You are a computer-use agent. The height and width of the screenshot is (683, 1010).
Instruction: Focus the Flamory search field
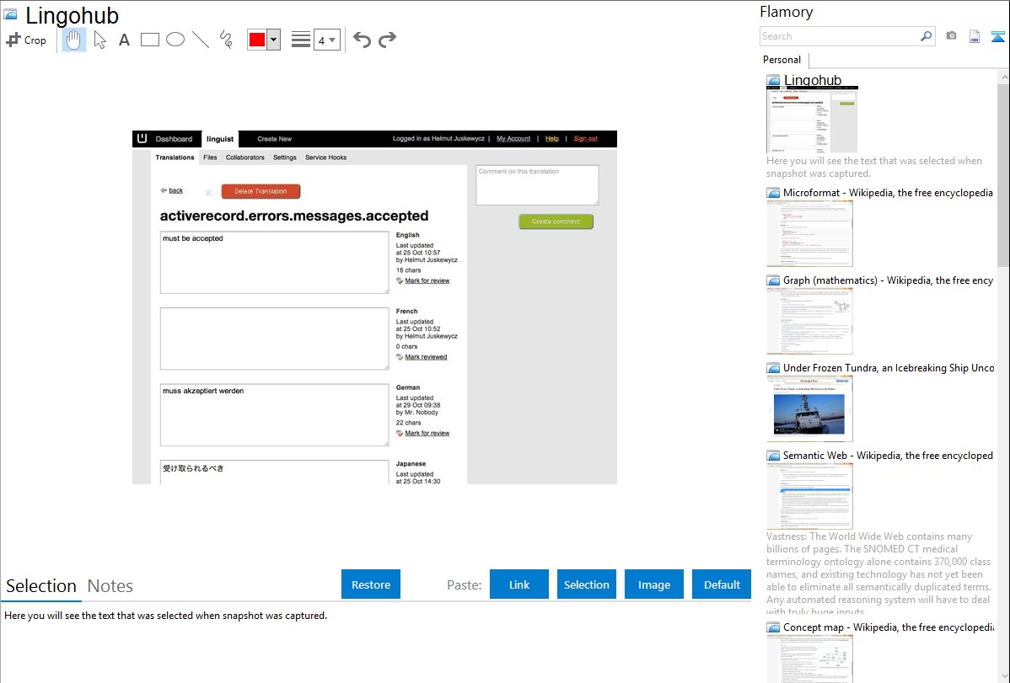tap(840, 36)
